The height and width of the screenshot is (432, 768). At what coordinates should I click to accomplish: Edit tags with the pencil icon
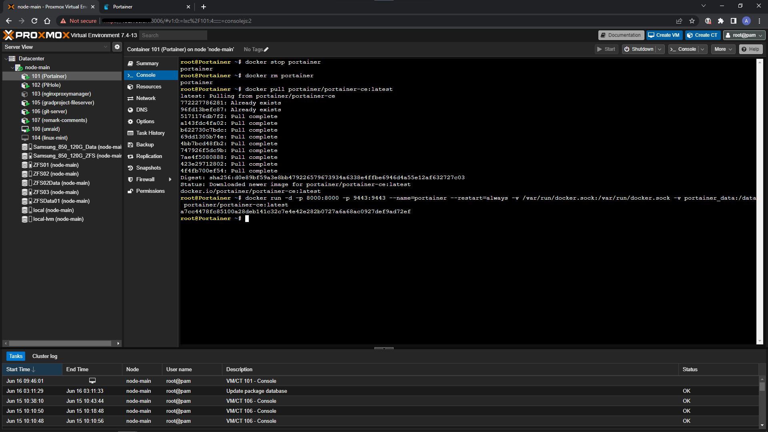(x=266, y=50)
